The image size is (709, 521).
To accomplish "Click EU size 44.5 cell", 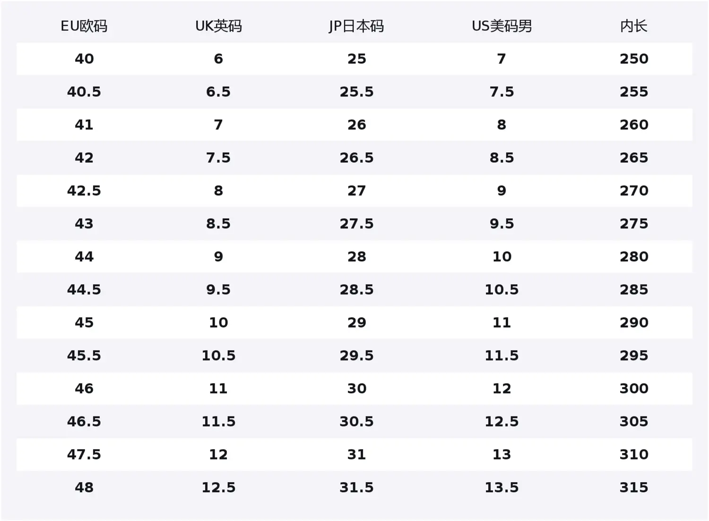I will point(84,289).
